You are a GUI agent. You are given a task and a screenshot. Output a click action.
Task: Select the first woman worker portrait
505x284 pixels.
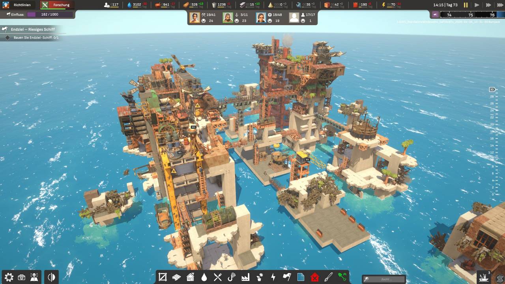(195, 17)
